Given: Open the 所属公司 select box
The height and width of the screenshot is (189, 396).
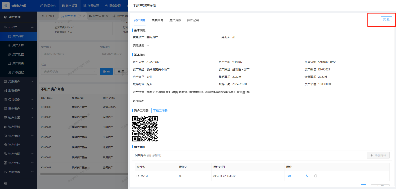Looking at the screenshot, I should click(114, 54).
